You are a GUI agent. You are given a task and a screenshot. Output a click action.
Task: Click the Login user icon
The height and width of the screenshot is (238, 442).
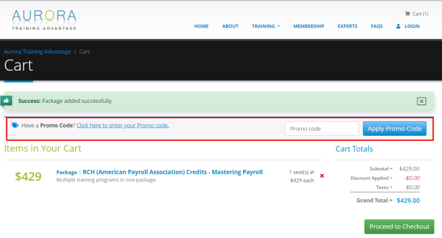(398, 27)
